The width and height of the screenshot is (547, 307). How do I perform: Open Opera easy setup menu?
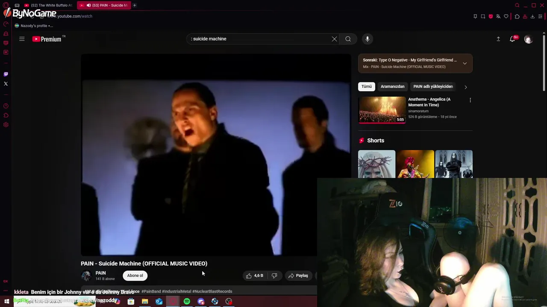tap(540, 16)
